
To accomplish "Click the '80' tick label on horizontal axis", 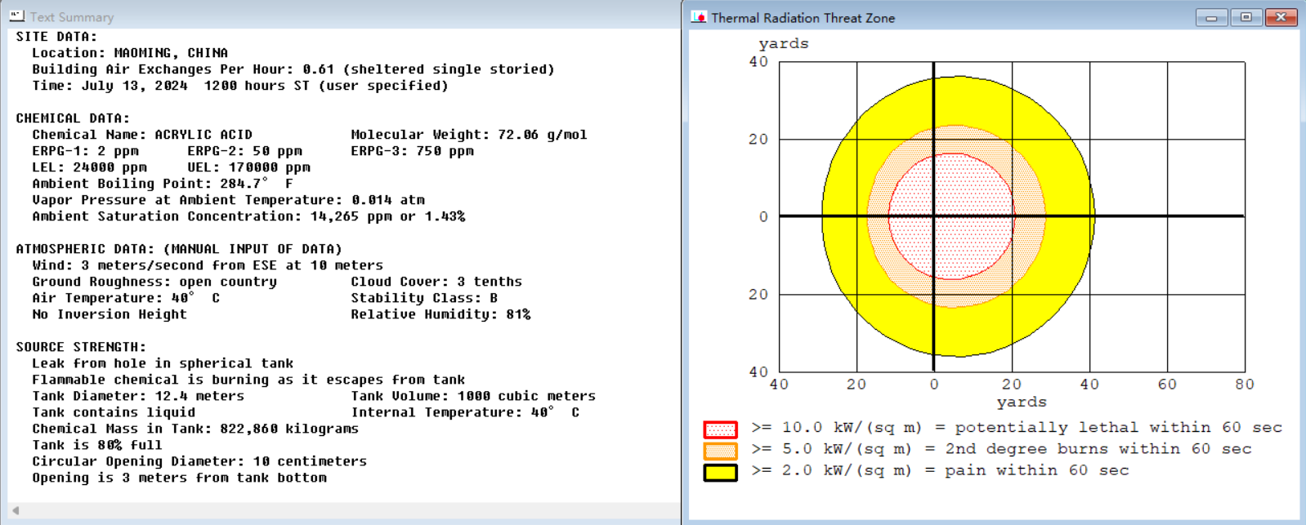I will tap(1245, 384).
